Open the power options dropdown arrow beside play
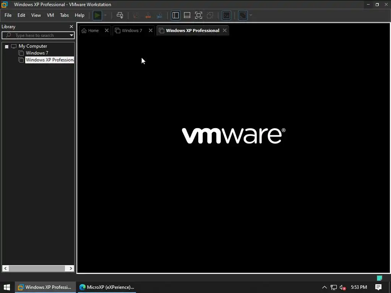This screenshot has height=293, width=391. (x=105, y=15)
